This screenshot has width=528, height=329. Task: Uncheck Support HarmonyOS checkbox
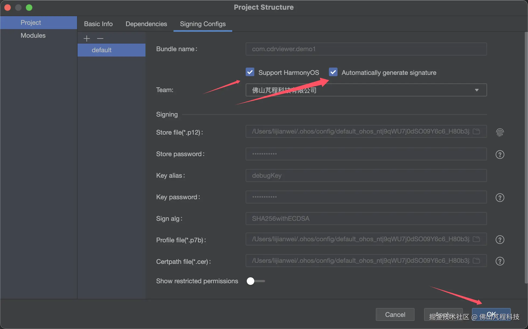pos(250,72)
